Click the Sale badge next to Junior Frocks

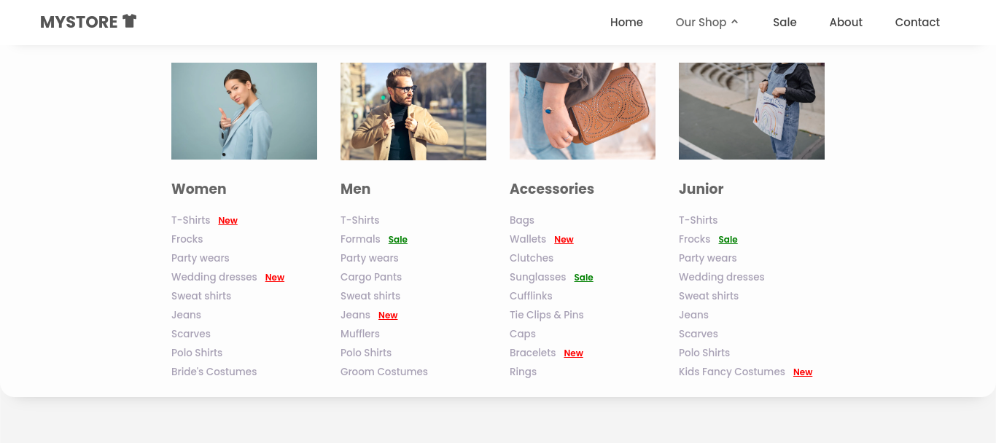[728, 240]
